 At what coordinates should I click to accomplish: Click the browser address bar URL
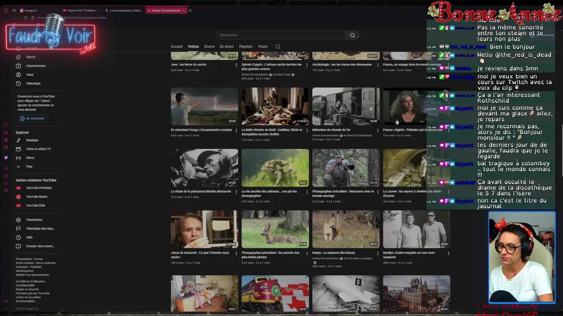pyautogui.click(x=72, y=18)
